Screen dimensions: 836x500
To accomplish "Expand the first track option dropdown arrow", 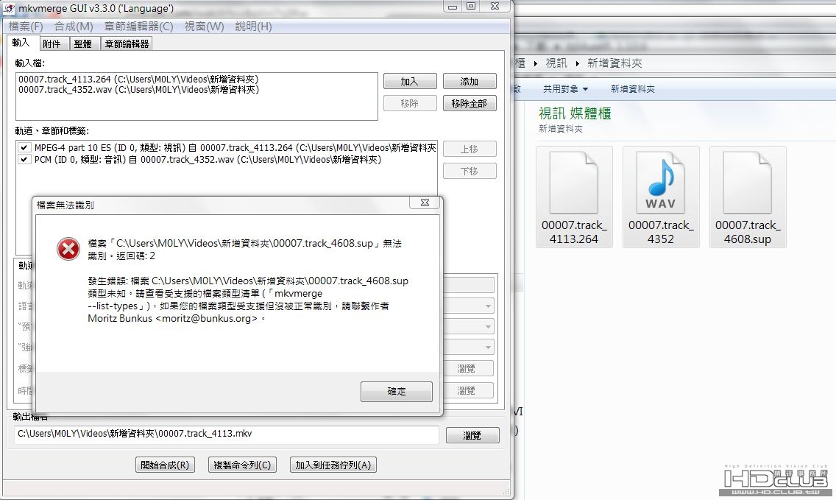I will pos(488,306).
